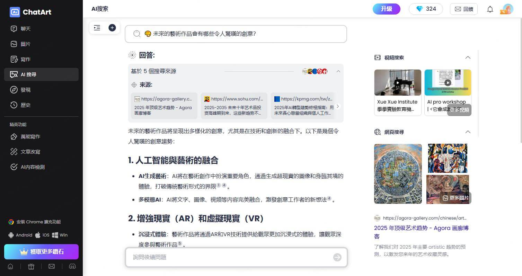Open the notification bell
Screen dimensions: 522x276
490,9
